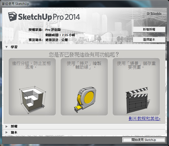Image resolution: width=169 pixels, height=146 pixels.
Task: Click the SketchUp logo icon
Action: pyautogui.click(x=12, y=17)
